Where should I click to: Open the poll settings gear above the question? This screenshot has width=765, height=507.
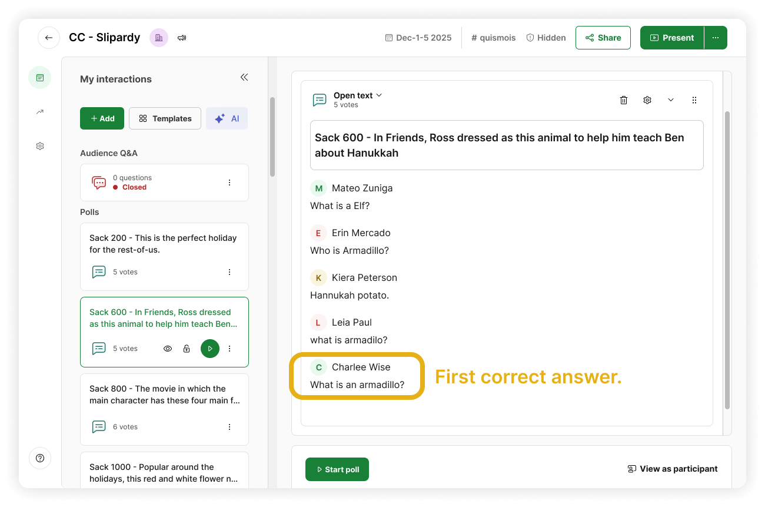[x=647, y=100]
